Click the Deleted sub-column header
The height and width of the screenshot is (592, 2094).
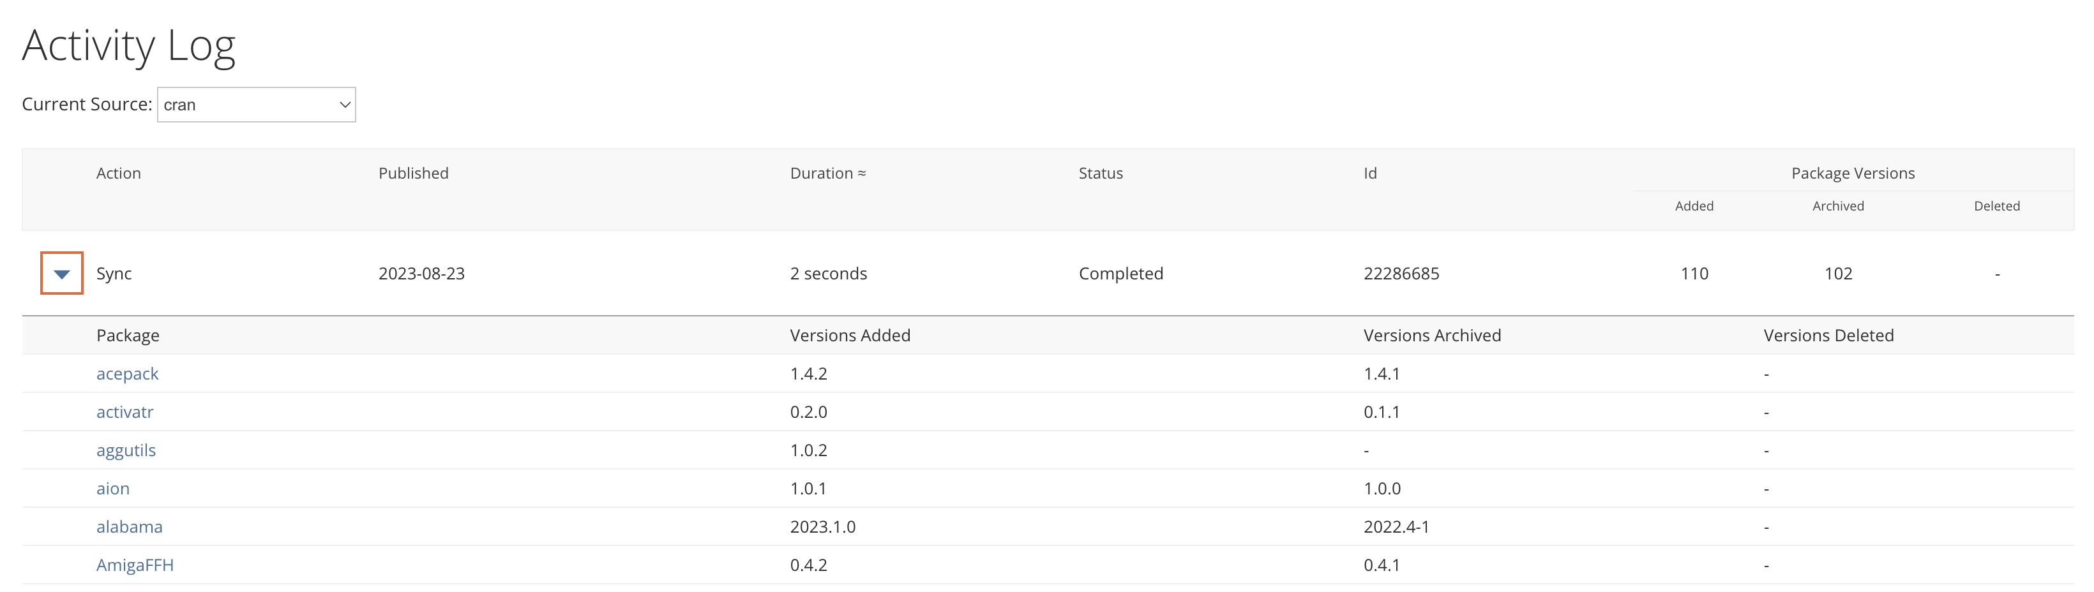coord(1996,206)
